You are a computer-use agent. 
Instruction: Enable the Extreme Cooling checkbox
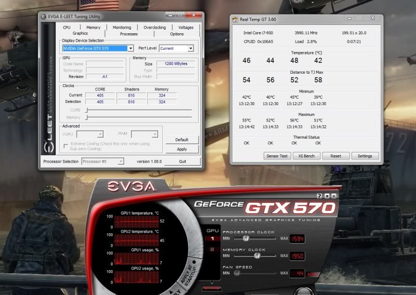(66, 146)
